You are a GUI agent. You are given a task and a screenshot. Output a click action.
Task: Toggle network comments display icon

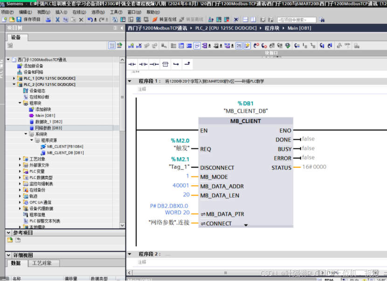pyautogui.click(x=239, y=46)
